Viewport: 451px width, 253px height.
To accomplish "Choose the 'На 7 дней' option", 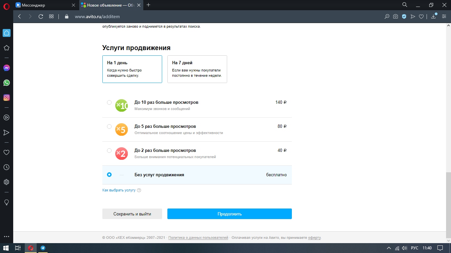I will tap(197, 69).
